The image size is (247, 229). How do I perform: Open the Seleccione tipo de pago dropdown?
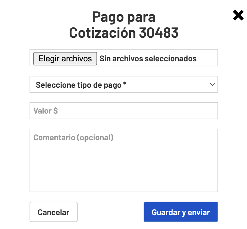(x=124, y=84)
